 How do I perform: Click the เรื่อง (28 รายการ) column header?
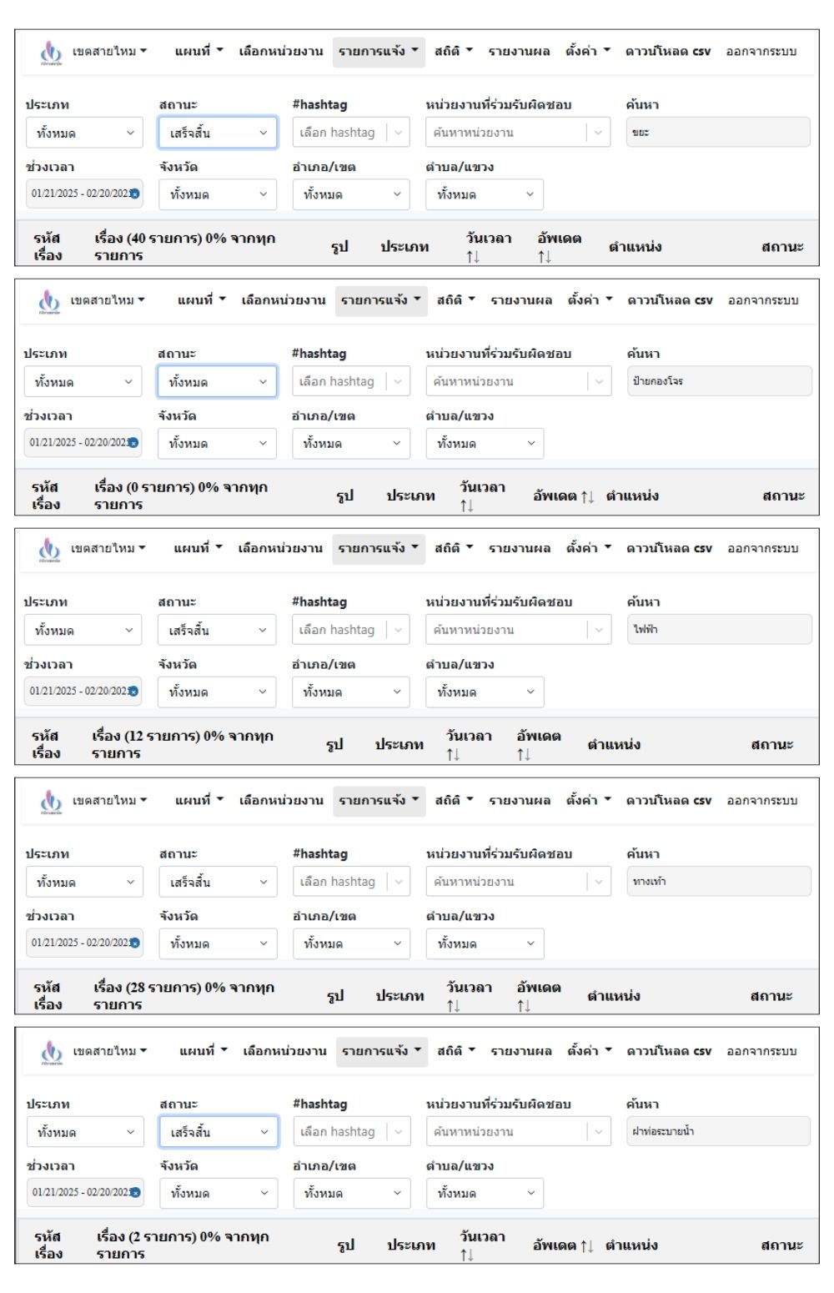tap(184, 996)
